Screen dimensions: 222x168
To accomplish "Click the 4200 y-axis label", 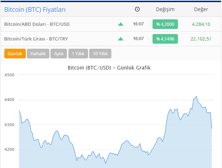I will tap(9, 149).
